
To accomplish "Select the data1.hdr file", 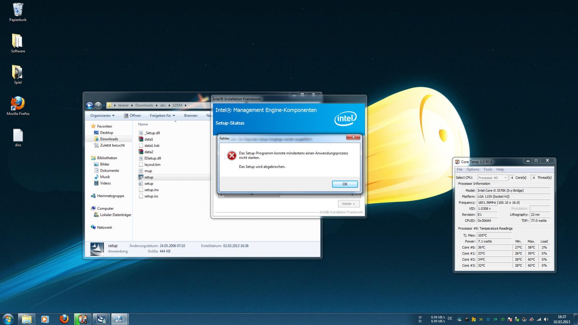I will [152, 145].
